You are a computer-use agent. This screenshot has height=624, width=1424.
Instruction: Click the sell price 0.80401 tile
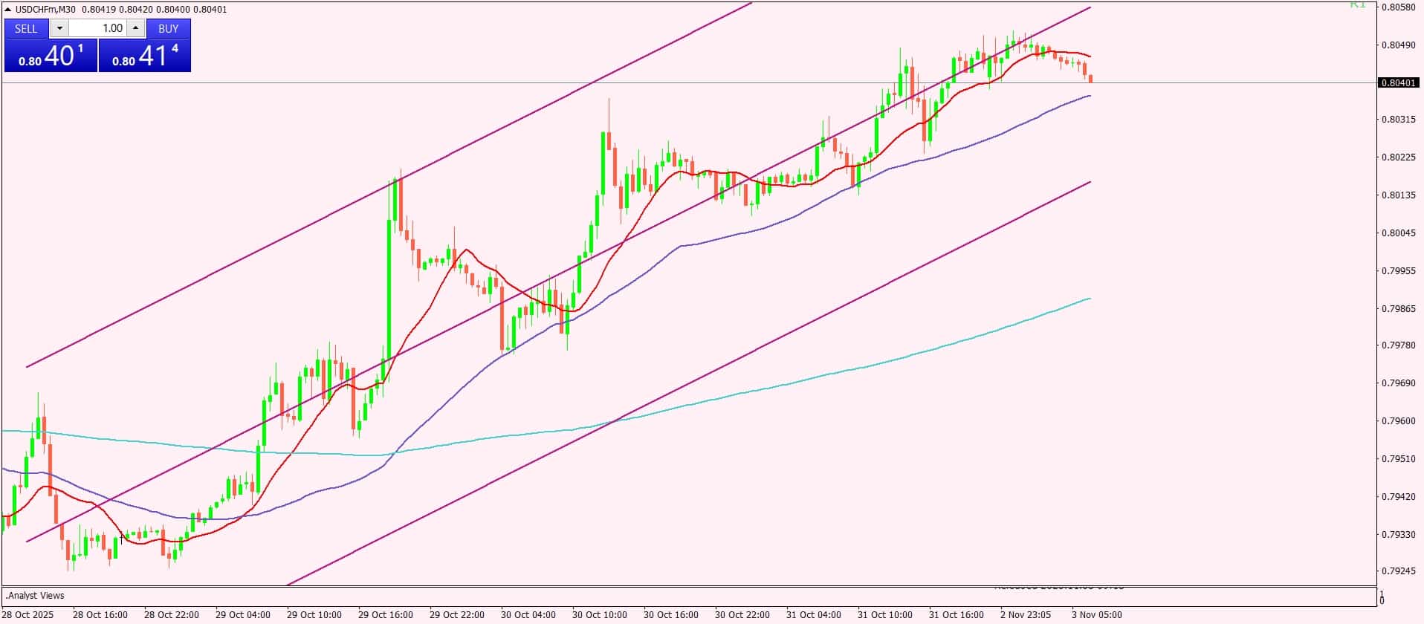[51, 56]
